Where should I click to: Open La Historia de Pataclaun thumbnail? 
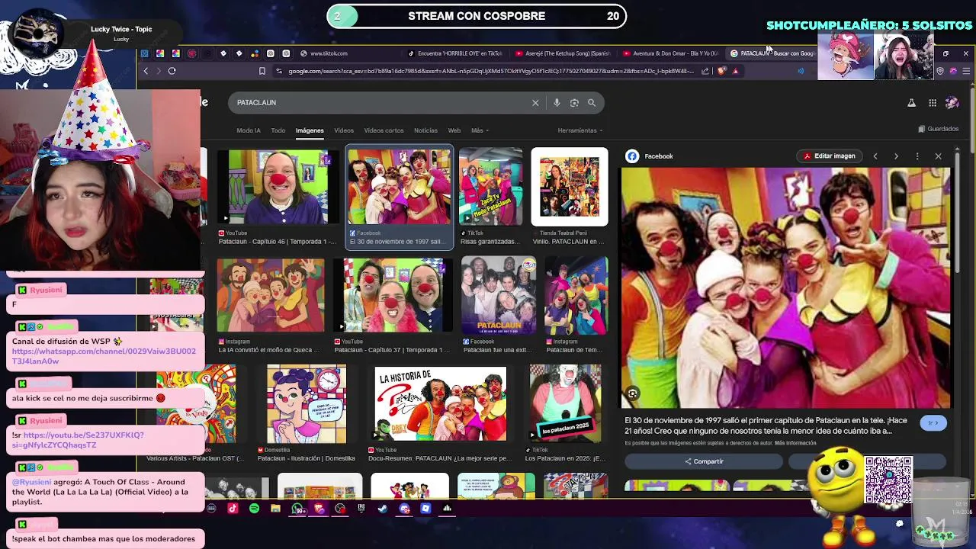point(441,404)
